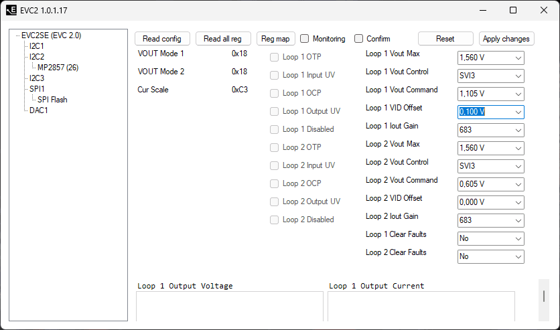Click the Read config button
This screenshot has height=330, width=560.
162,39
